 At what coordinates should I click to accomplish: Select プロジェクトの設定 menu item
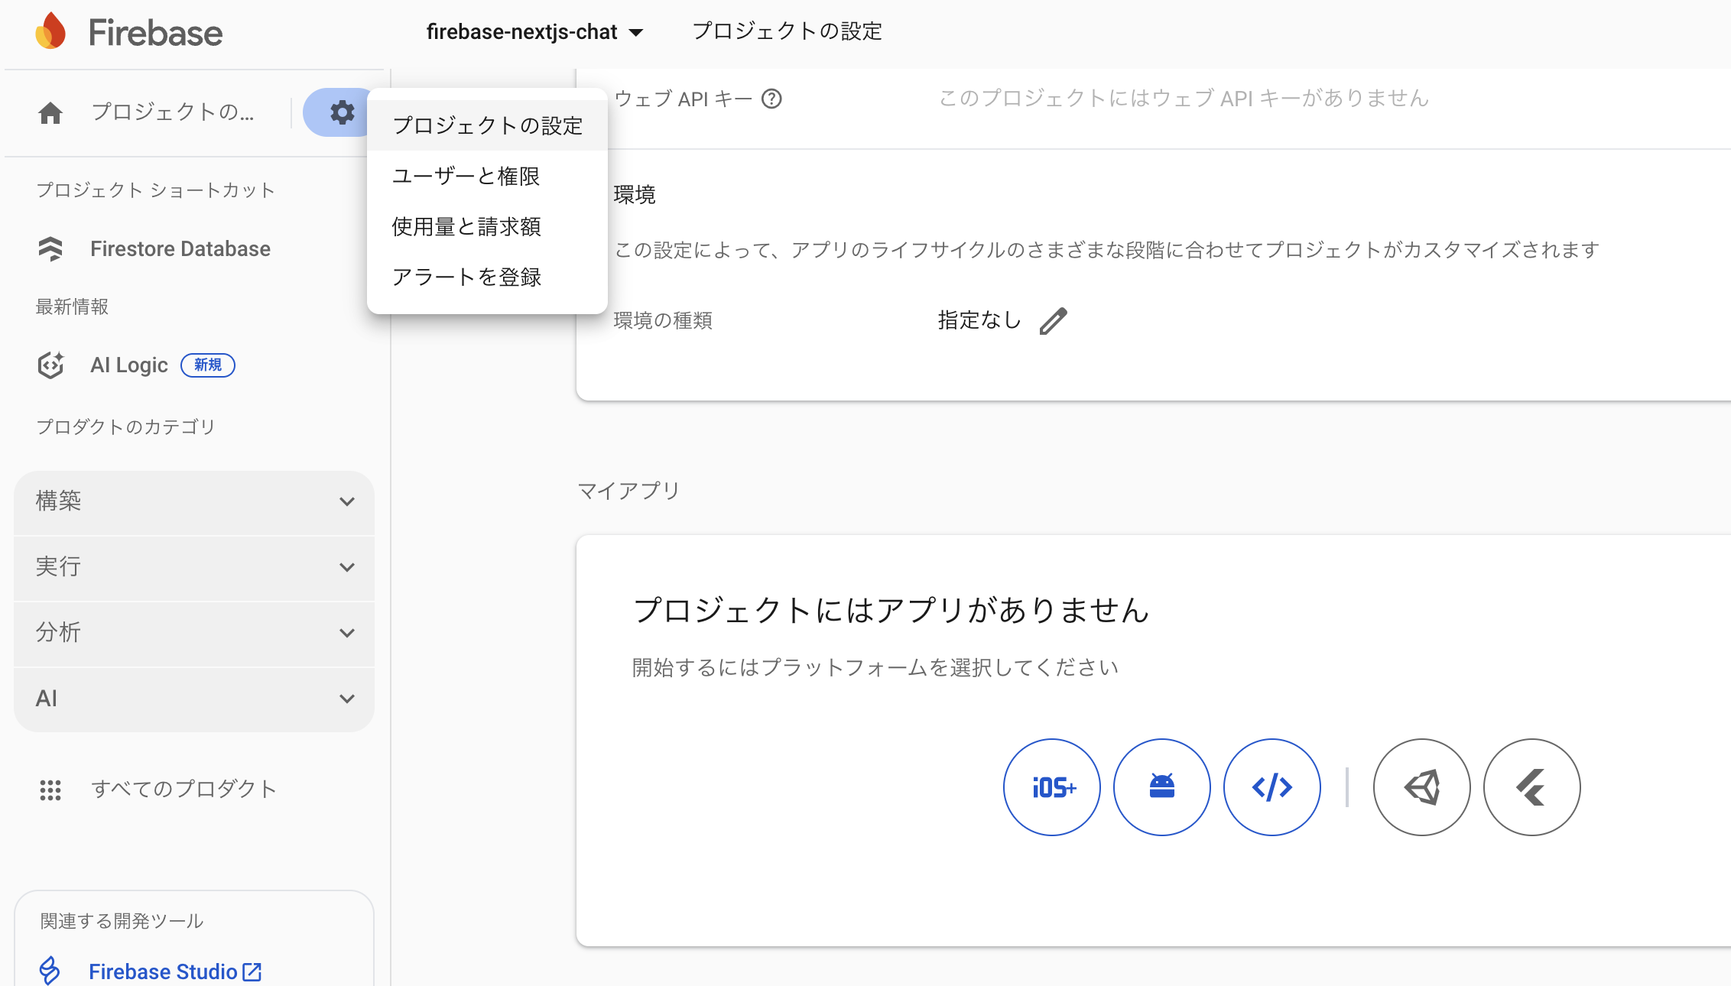tap(487, 125)
